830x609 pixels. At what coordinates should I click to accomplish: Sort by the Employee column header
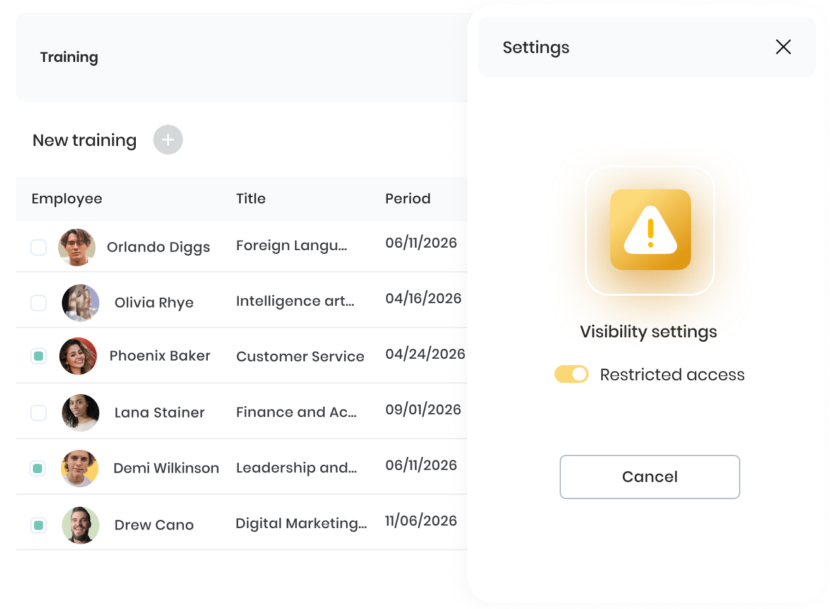coord(67,198)
